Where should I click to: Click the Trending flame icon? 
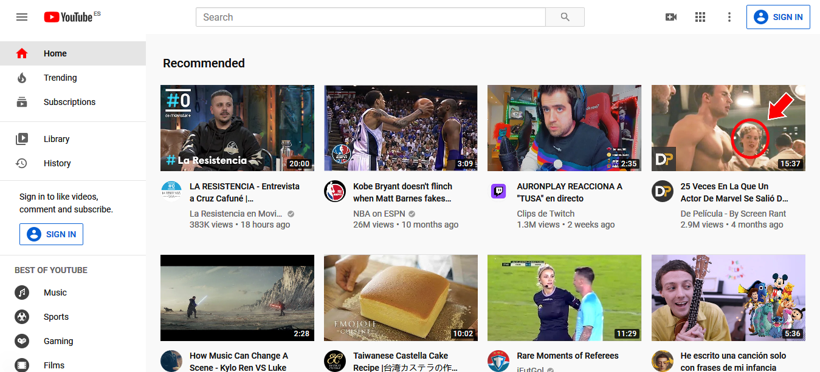(22, 78)
